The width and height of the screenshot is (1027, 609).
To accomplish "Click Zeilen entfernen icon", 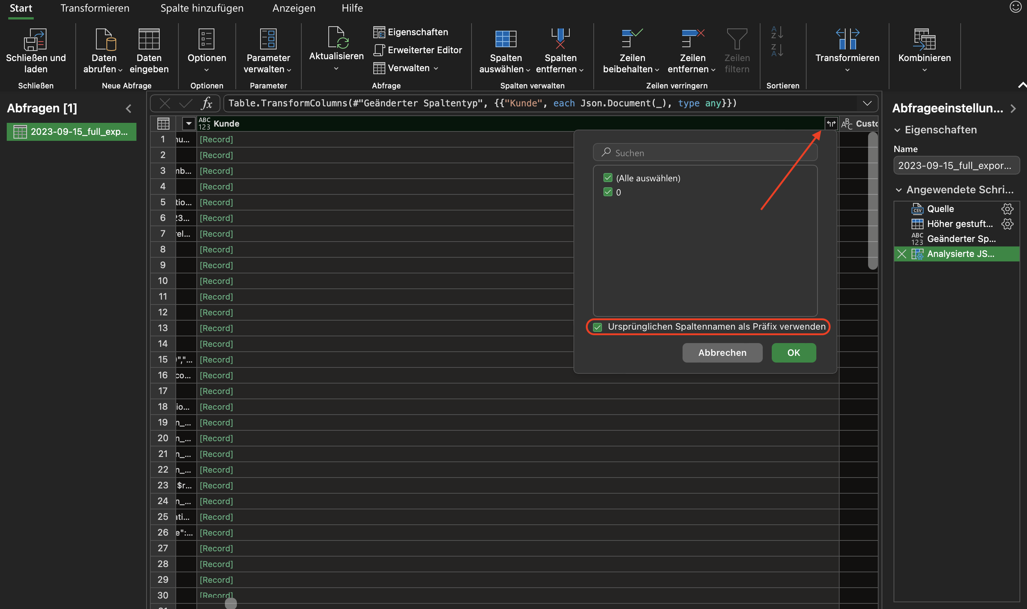I will click(693, 38).
